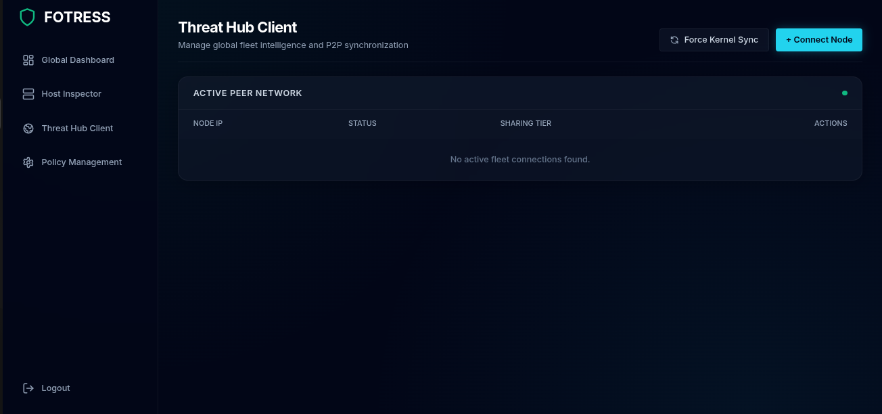Click the ACTIVE PEER NETWORK panel title
This screenshot has height=414, width=882.
(248, 93)
